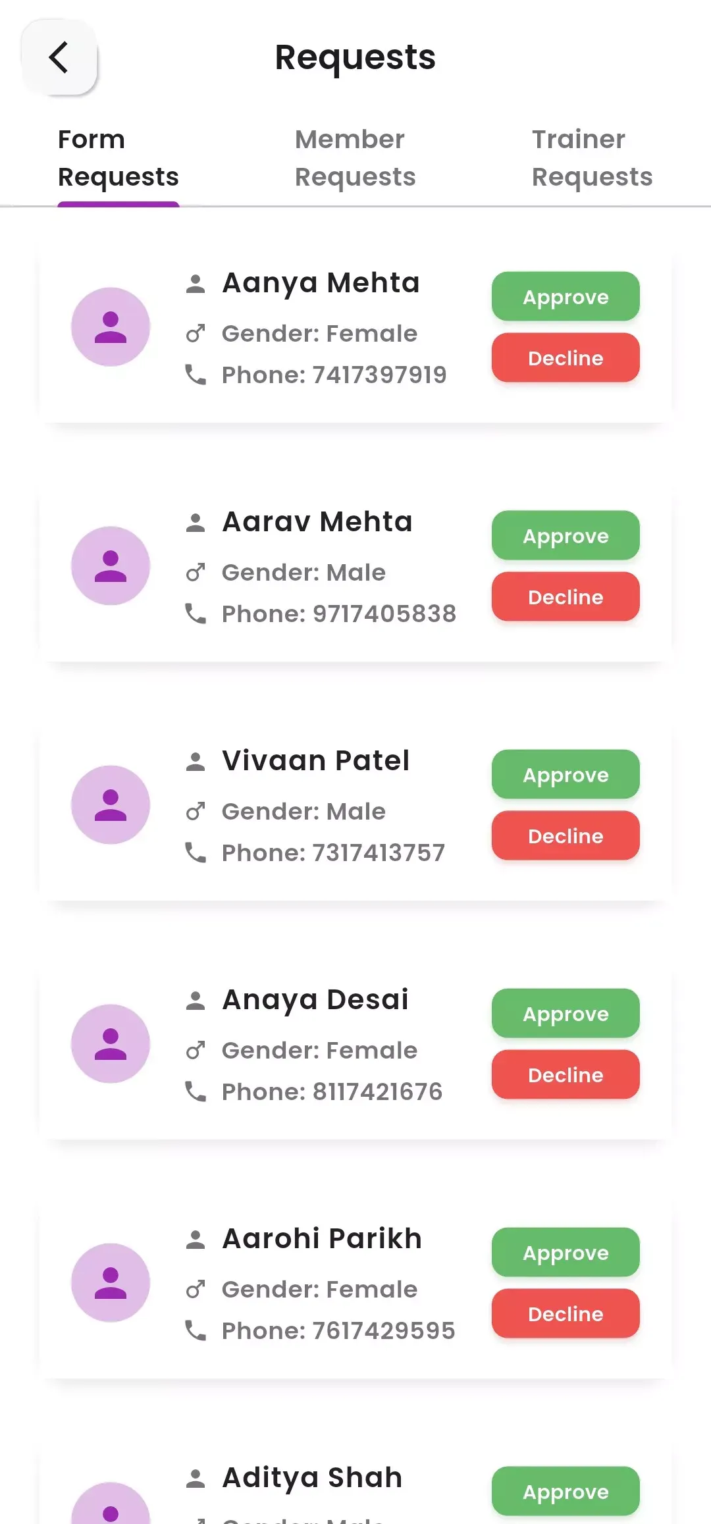Tap Anaya Desai's profile avatar
The width and height of the screenshot is (711, 1524).
(x=111, y=1044)
